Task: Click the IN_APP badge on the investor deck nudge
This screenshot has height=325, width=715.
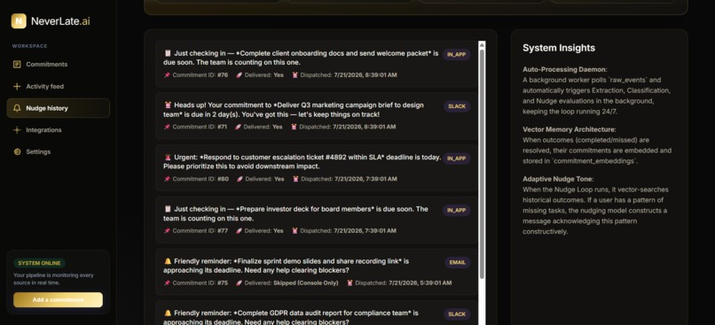Action: 456,210
